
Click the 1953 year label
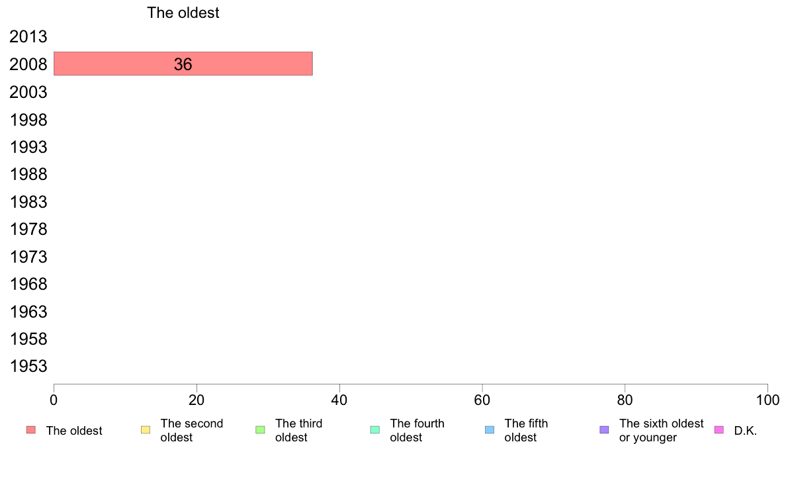click(28, 366)
